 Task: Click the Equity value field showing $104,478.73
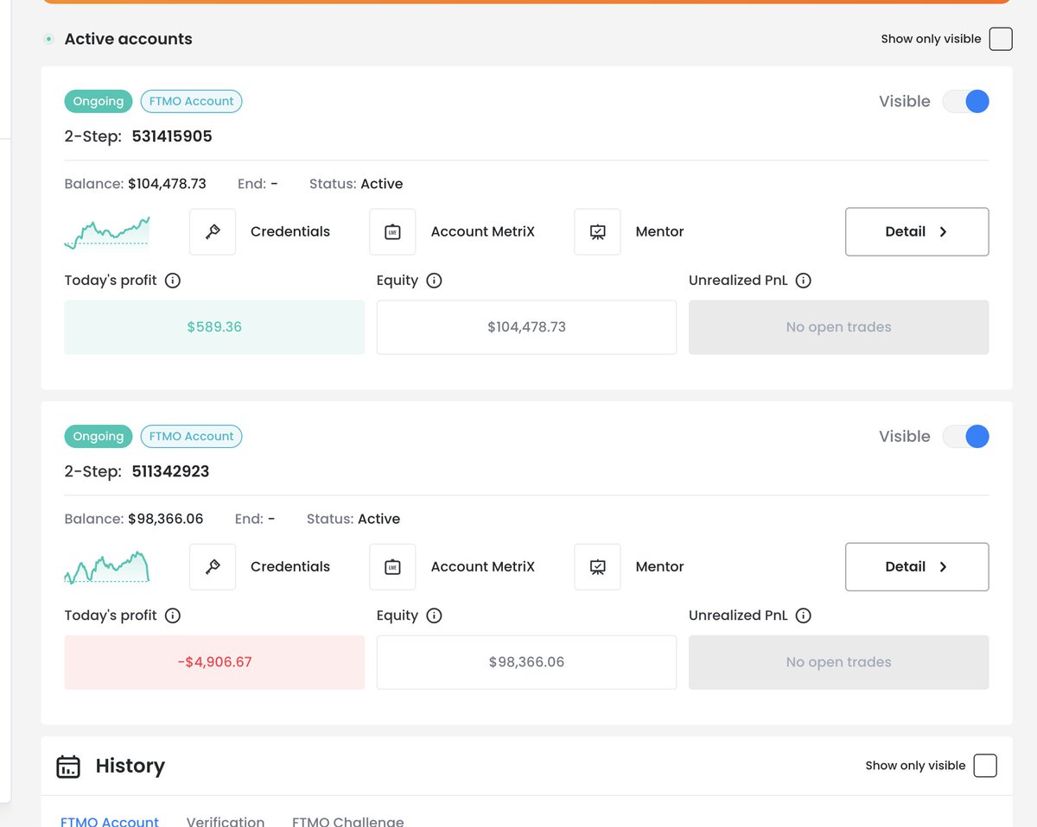[526, 327]
